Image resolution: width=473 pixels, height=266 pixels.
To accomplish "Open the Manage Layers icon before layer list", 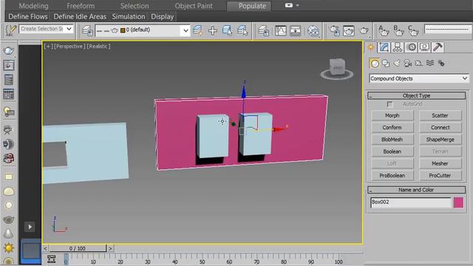I will [87, 30].
